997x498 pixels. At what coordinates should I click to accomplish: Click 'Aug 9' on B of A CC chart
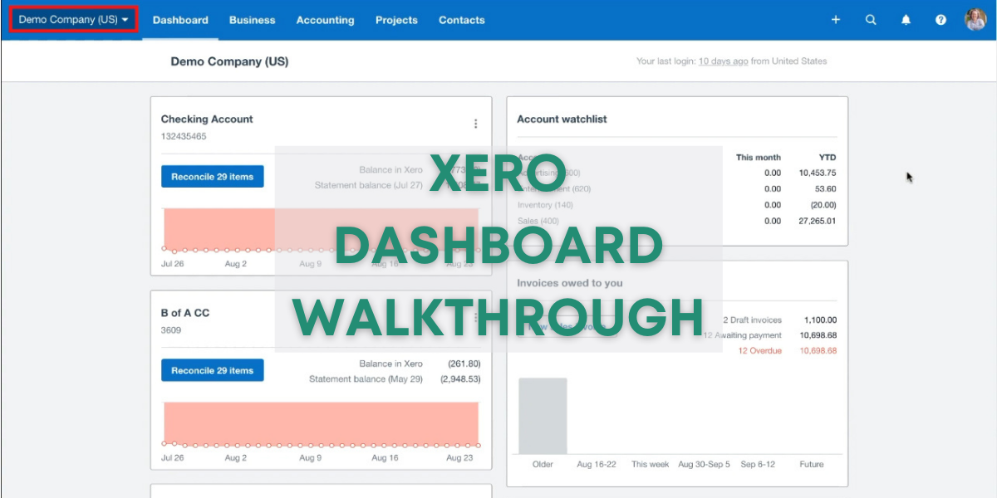[x=309, y=458]
